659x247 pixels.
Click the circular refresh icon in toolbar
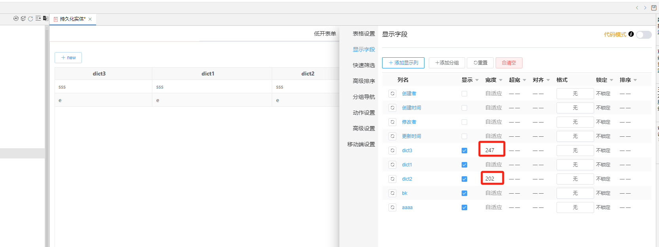30,19
